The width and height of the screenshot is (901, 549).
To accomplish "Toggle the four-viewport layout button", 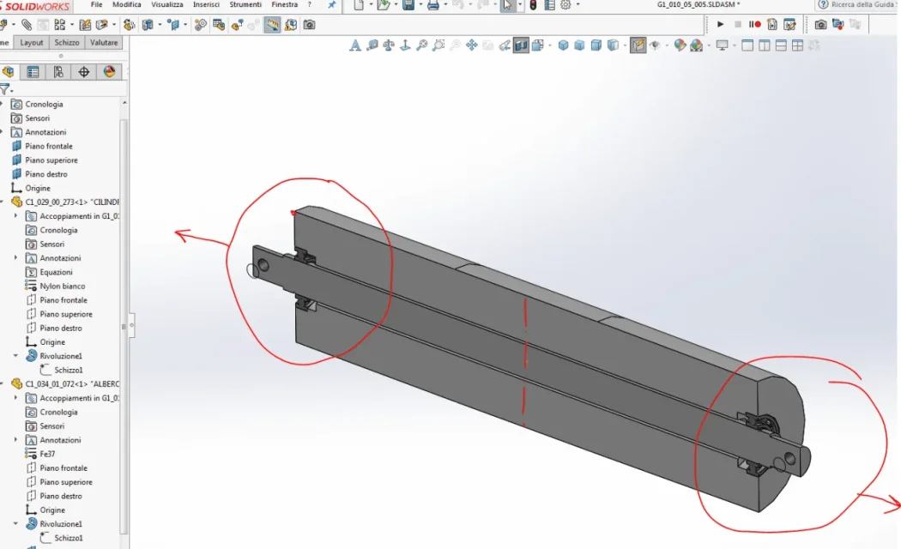I will pyautogui.click(x=797, y=45).
